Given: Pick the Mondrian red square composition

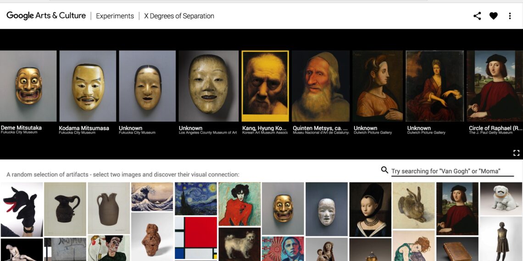Looking at the screenshot, I should (x=195, y=237).
